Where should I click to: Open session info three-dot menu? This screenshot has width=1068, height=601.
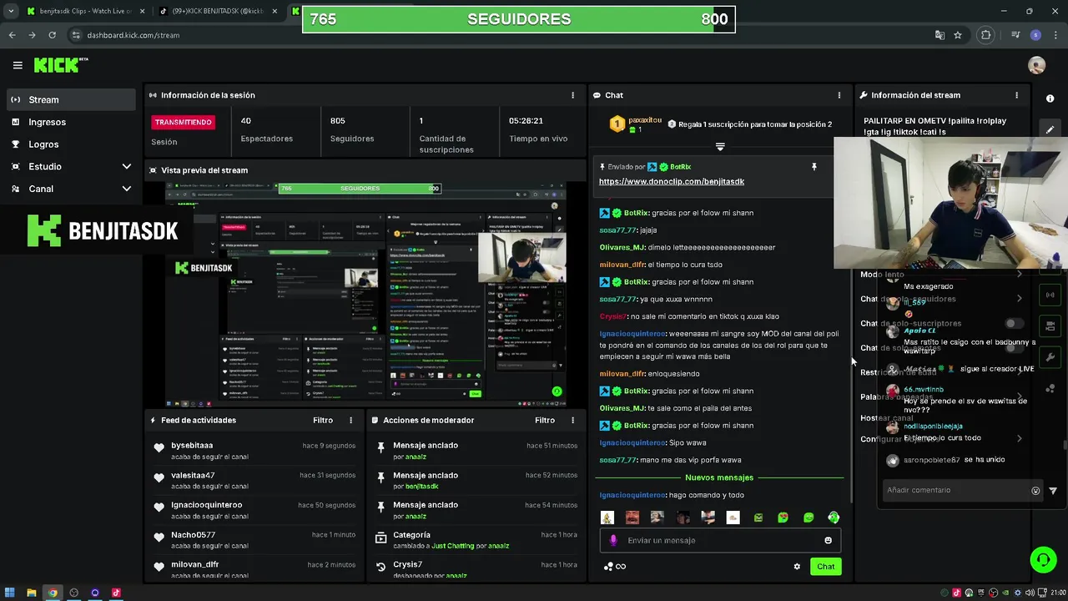tap(572, 95)
